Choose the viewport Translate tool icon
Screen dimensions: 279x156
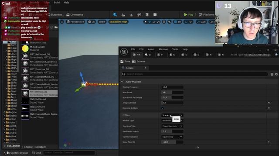tap(150, 22)
